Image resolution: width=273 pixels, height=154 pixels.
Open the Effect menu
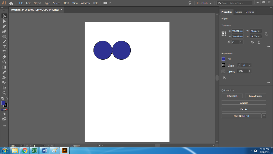(66, 3)
